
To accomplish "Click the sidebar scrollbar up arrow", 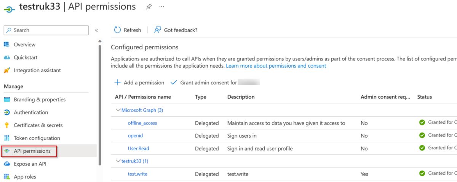I will coord(100,41).
